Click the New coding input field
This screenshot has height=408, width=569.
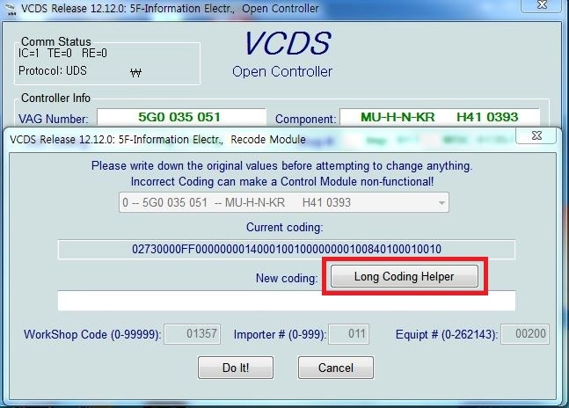coord(287,301)
